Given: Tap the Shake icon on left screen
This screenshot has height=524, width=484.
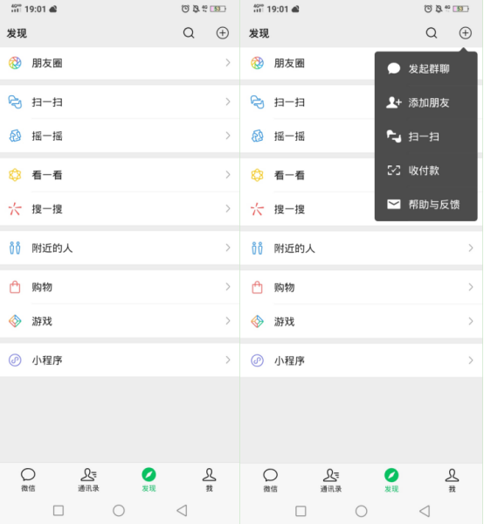Looking at the screenshot, I should pos(15,136).
